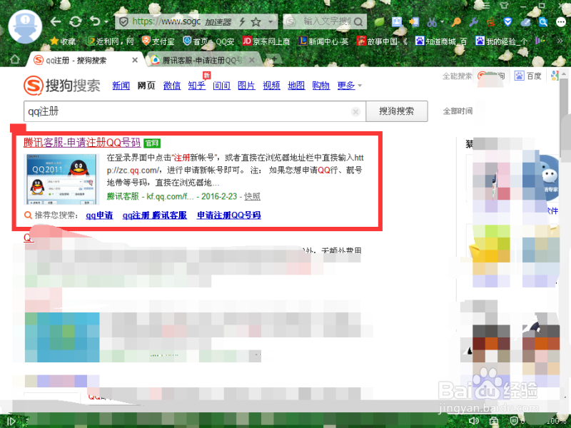Click the 搜狗搜索 search button

click(x=397, y=111)
